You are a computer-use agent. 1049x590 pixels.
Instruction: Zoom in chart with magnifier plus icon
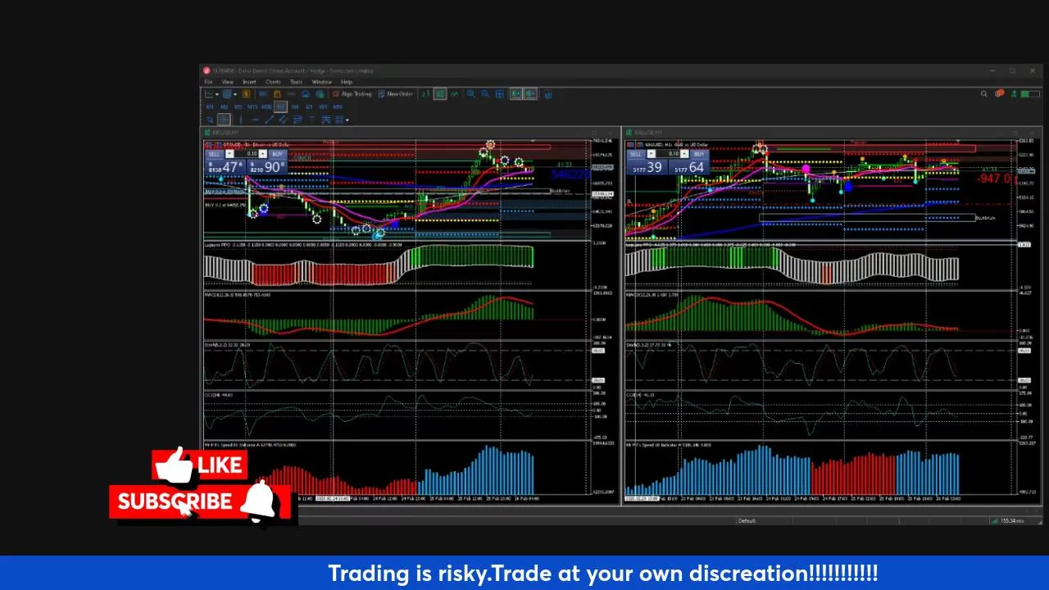pos(470,94)
